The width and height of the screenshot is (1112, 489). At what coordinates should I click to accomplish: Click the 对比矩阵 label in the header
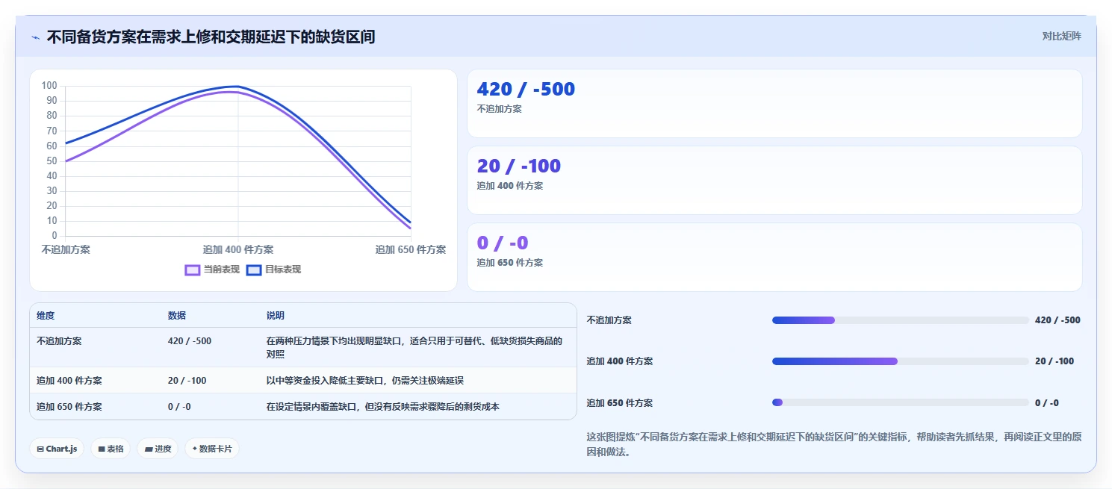pyautogui.click(x=1061, y=36)
